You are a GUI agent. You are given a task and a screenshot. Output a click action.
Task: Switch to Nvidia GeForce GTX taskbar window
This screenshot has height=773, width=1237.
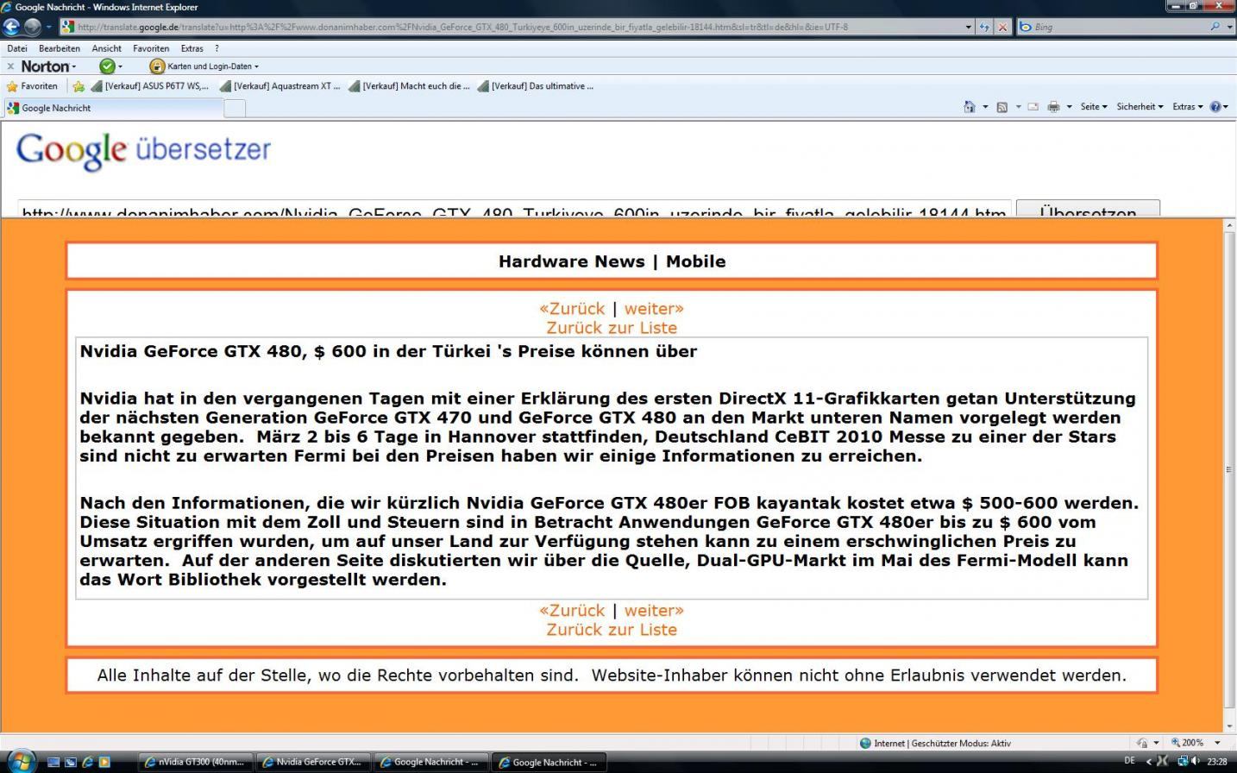[x=314, y=762]
